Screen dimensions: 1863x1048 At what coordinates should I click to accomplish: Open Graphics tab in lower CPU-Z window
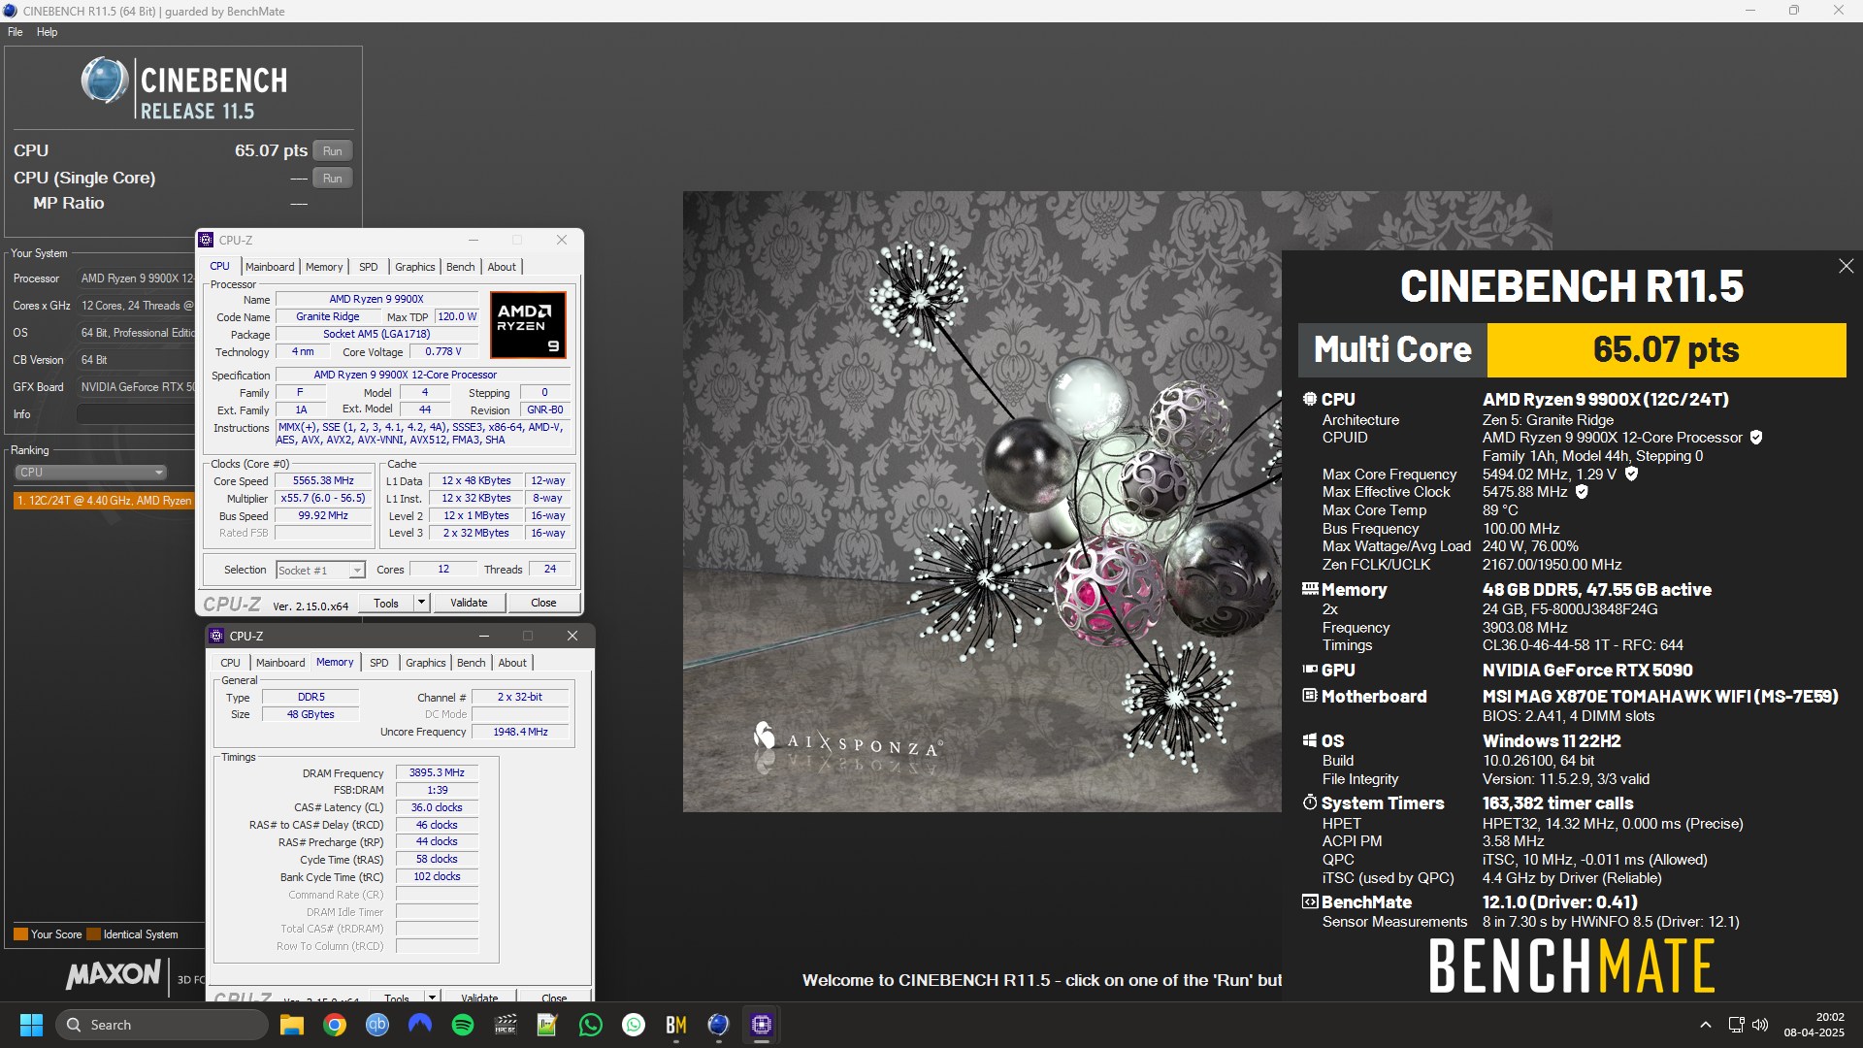(426, 663)
